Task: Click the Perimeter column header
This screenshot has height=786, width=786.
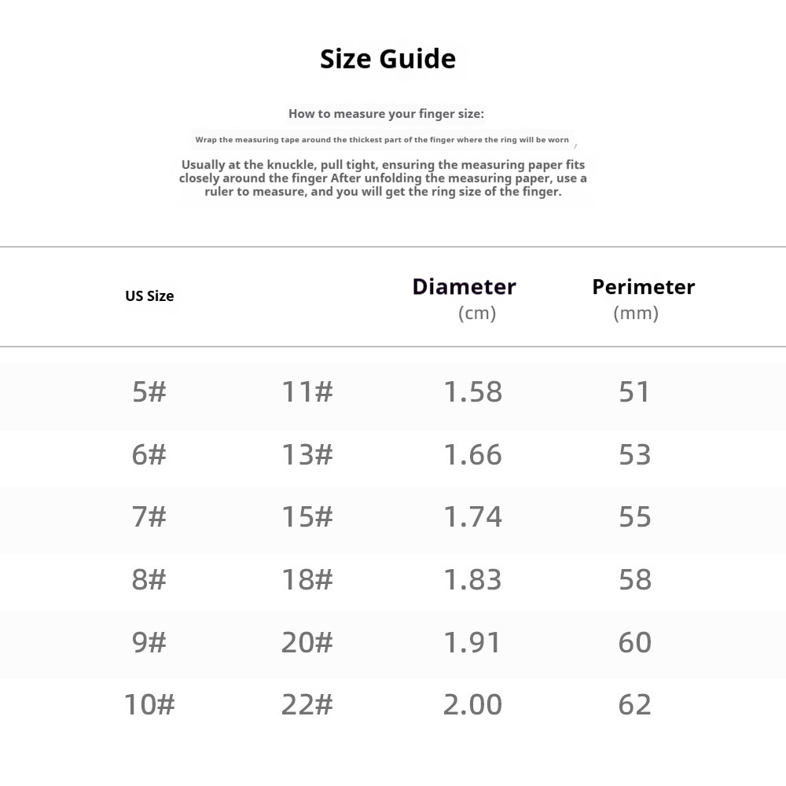Action: [643, 287]
